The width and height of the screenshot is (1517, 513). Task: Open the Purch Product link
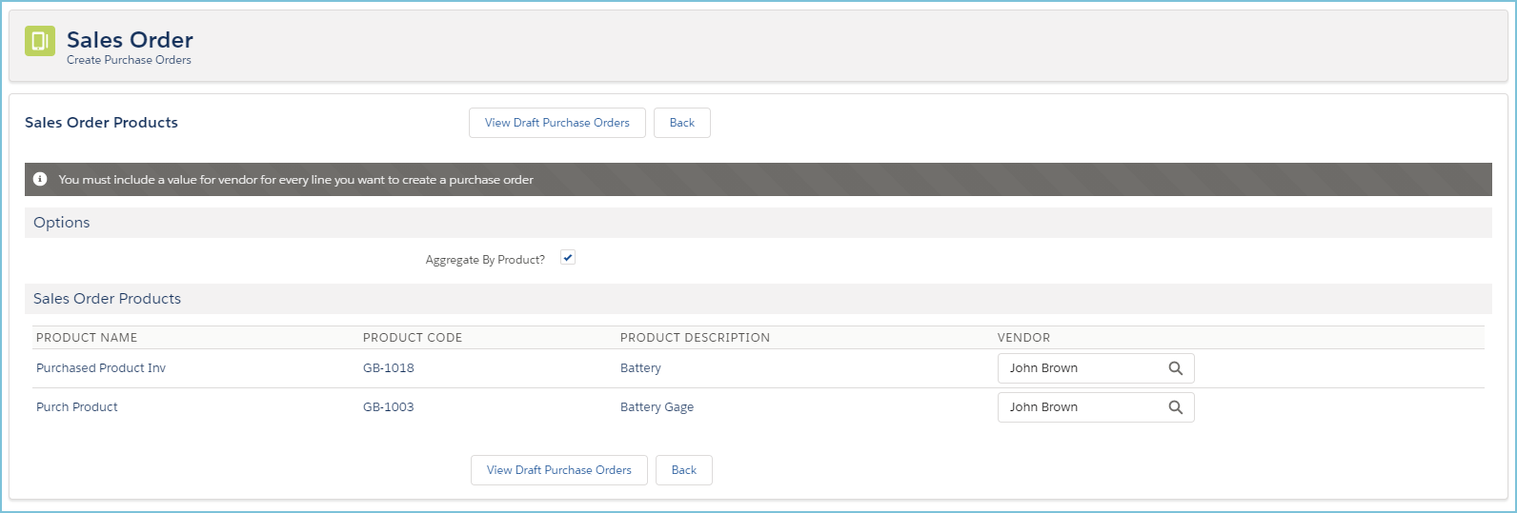(77, 407)
